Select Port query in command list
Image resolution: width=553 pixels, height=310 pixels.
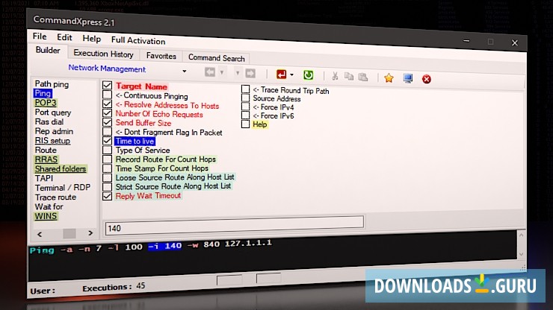click(53, 113)
